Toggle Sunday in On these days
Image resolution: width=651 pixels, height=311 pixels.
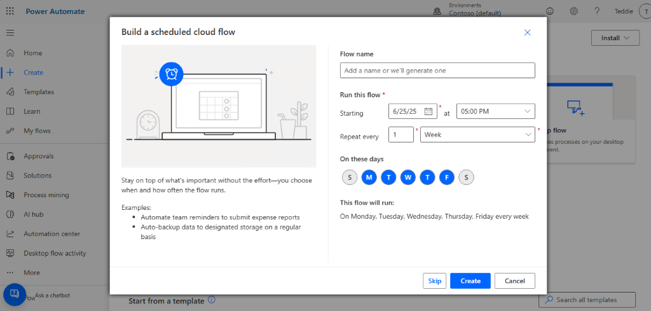tap(350, 177)
